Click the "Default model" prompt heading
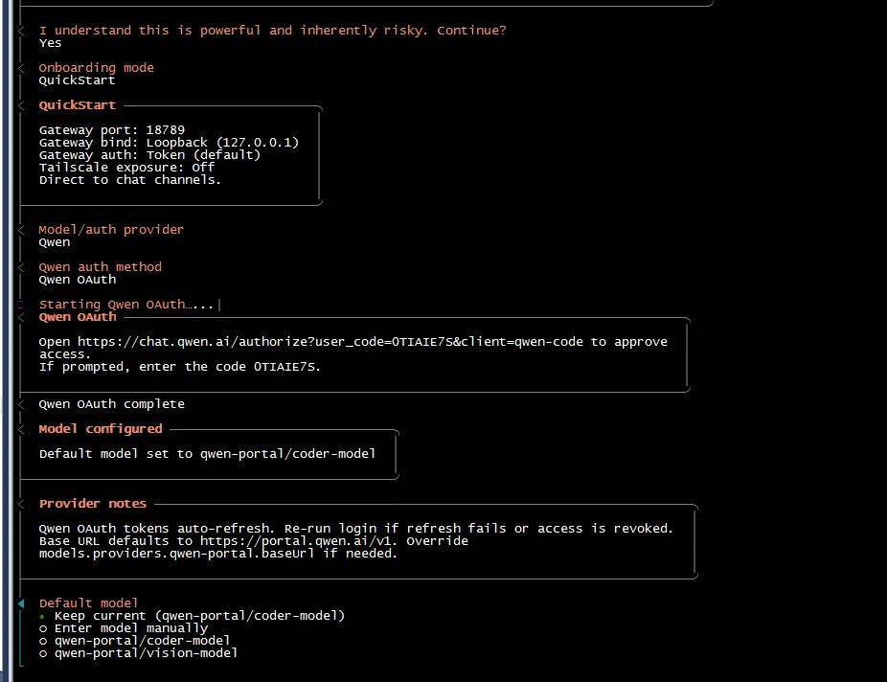 click(88, 603)
